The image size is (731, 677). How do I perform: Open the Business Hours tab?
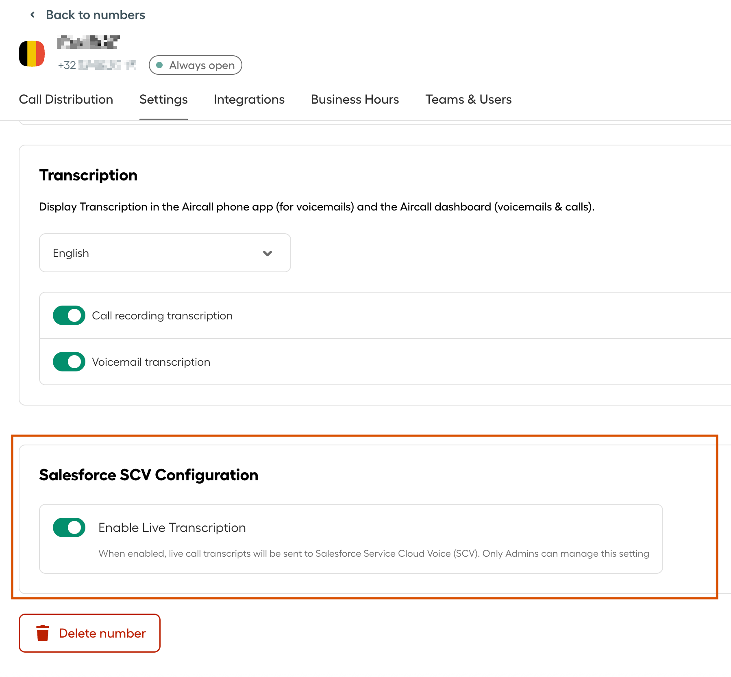click(355, 100)
